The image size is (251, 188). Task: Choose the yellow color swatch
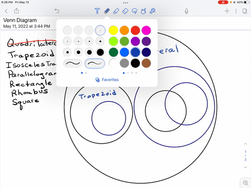(x=113, y=30)
